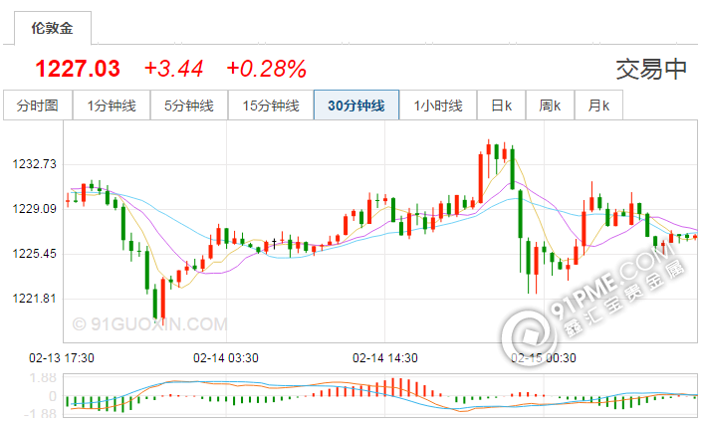Open the 周k weekly chart

[550, 105]
